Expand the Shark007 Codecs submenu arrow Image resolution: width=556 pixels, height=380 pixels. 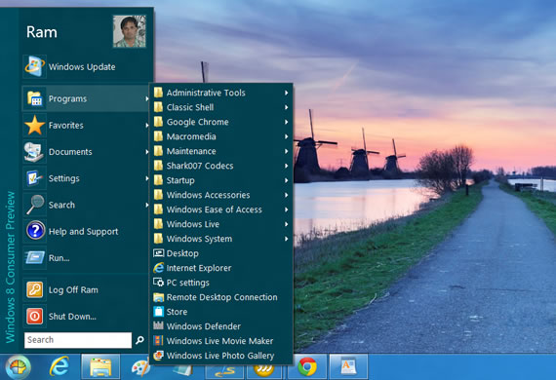tap(286, 166)
